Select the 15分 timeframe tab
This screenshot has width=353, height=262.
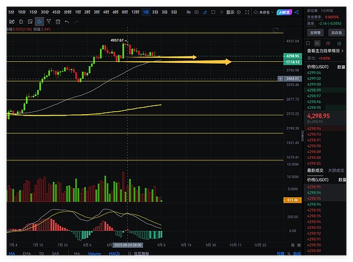34,12
